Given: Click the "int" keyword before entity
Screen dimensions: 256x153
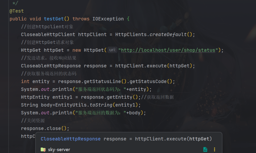Looking at the screenshot, I should click(25, 81).
